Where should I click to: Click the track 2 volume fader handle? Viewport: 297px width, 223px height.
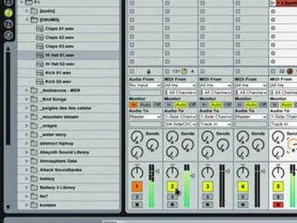coord(192,176)
